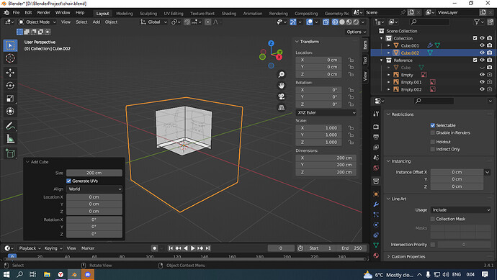Disable the Selectable checkbox
The height and width of the screenshot is (280, 497).
(433, 125)
